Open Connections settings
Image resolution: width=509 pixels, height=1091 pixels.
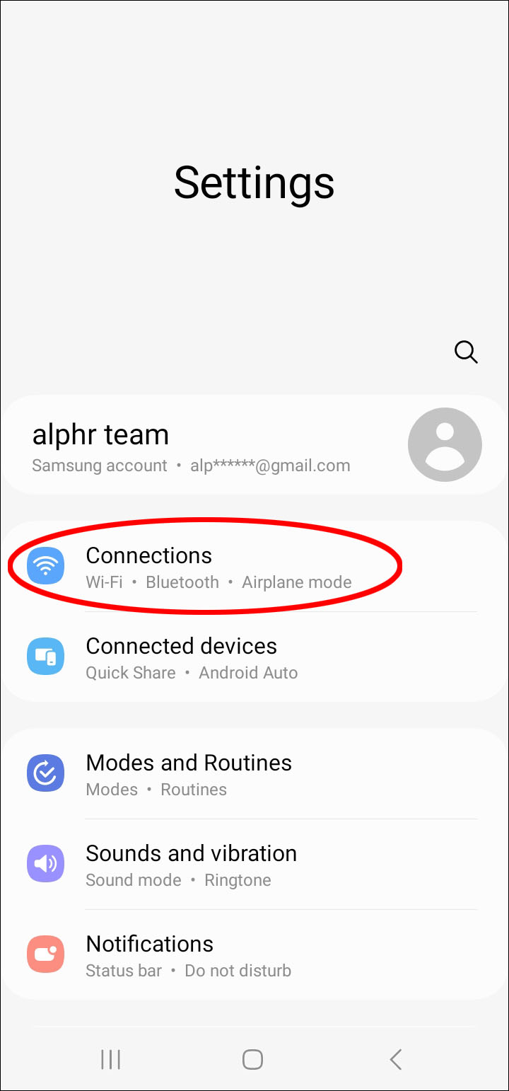[x=255, y=567]
